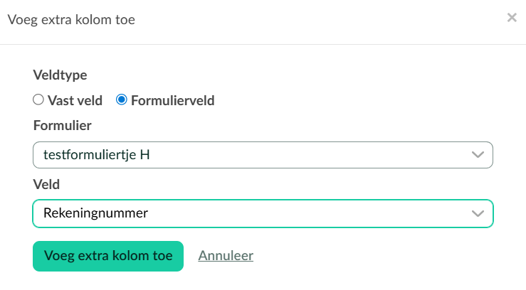526x290 pixels.
Task: Open the Formulier combo box
Action: [263, 155]
